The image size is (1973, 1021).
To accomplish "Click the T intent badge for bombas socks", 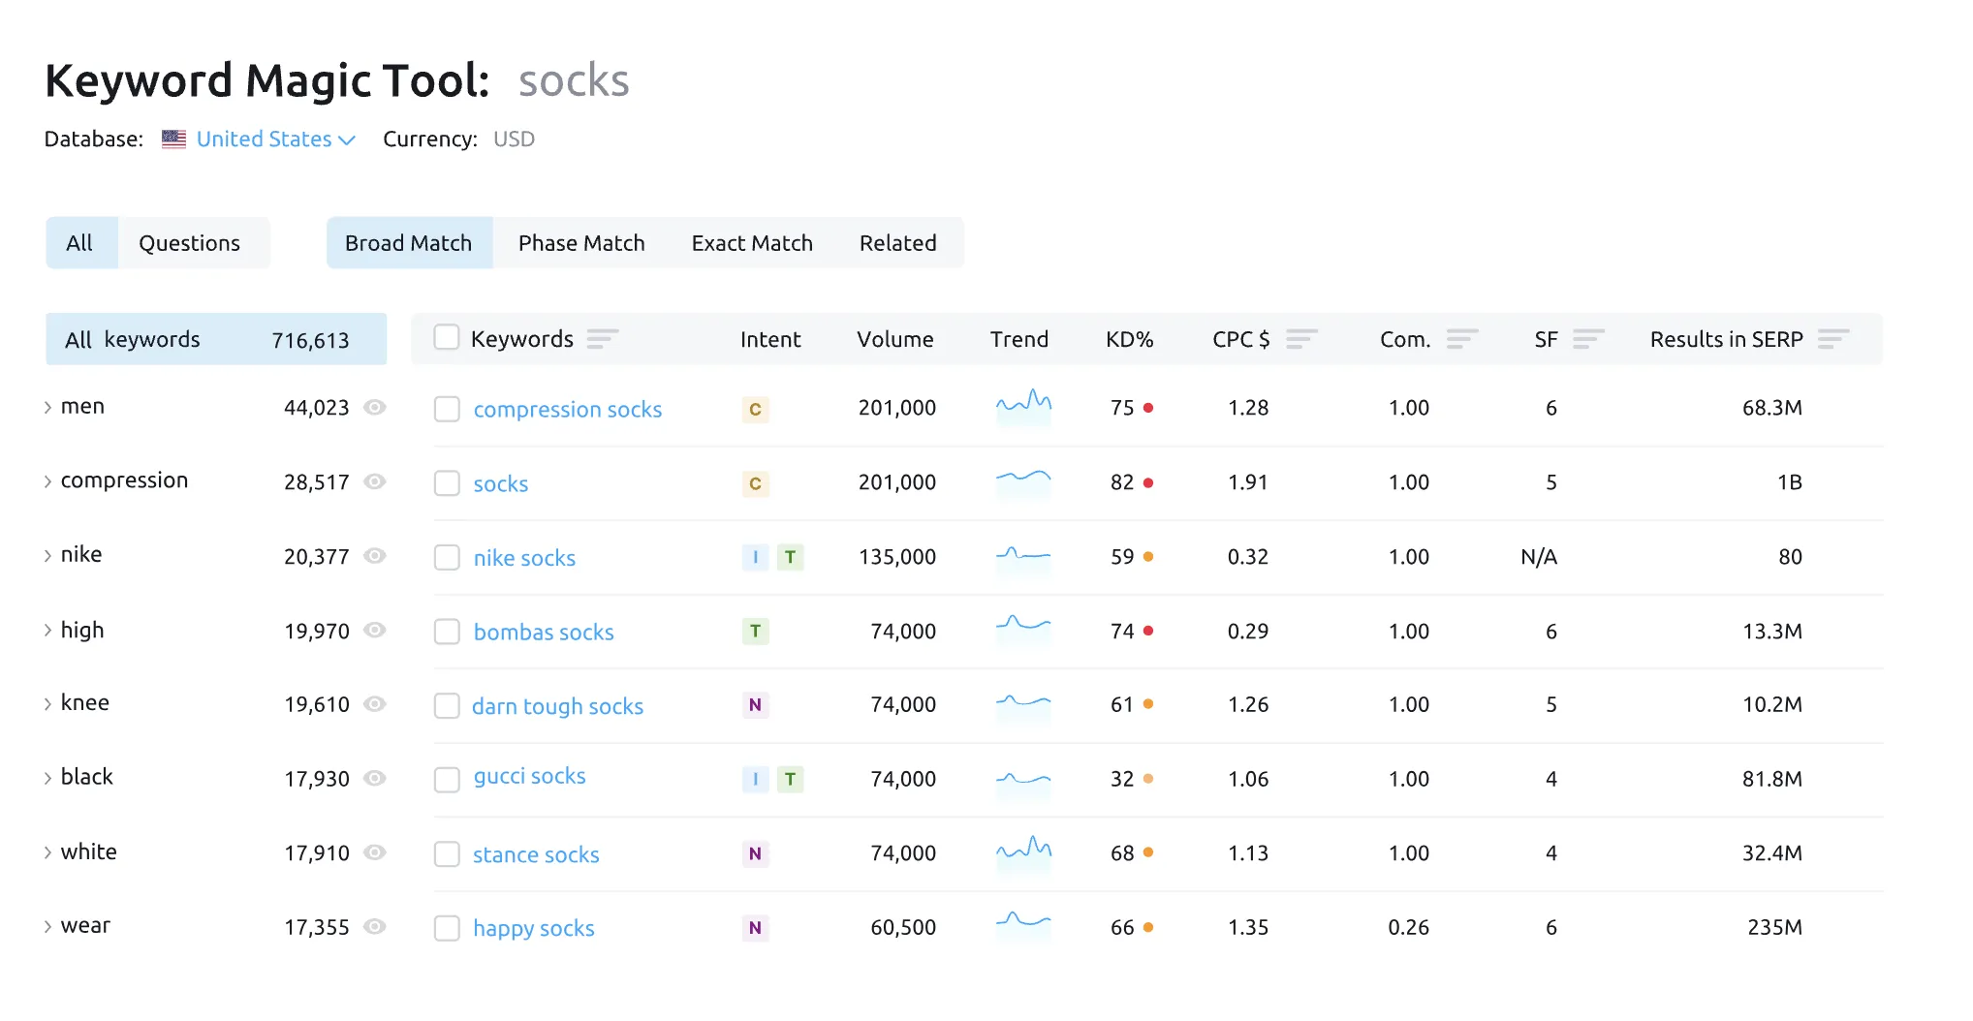I will point(755,632).
